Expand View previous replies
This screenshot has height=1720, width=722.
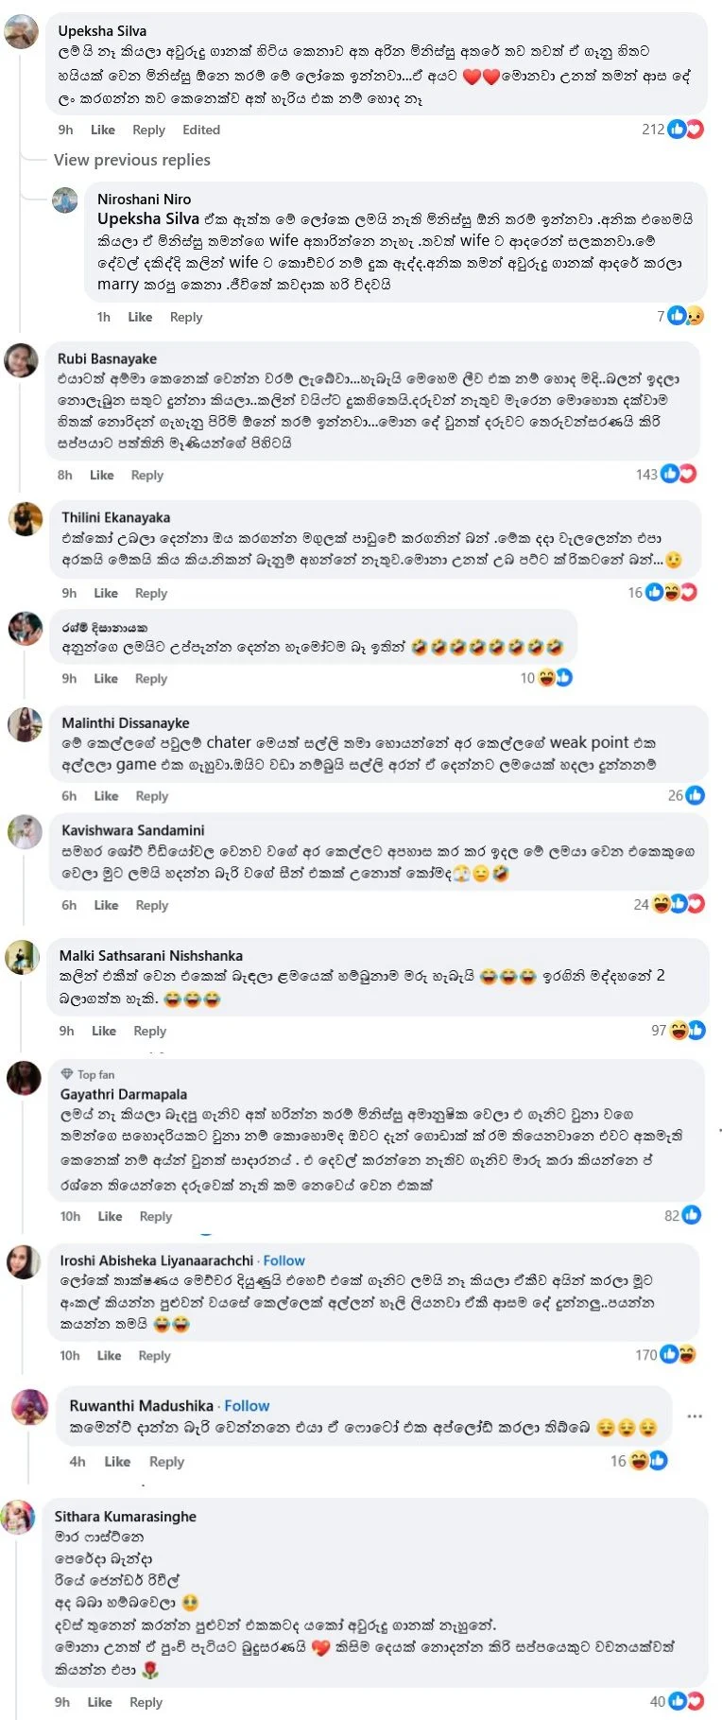(x=132, y=160)
